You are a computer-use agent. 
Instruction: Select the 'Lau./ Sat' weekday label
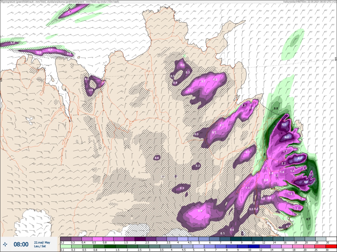pos(40,246)
